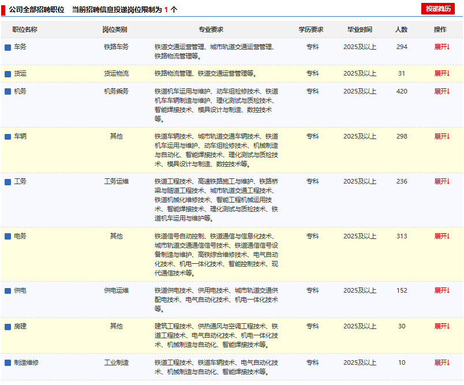Select the blue marker next to 机务
The height and width of the screenshot is (385, 464).
(x=8, y=92)
